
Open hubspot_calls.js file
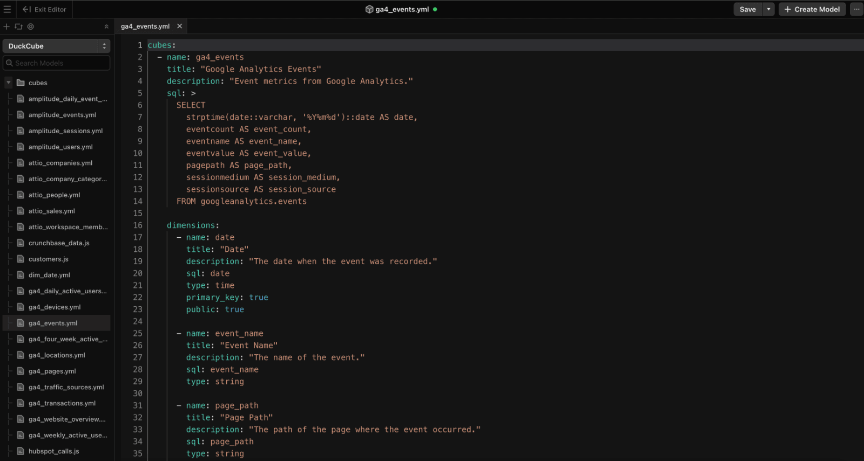[x=53, y=451]
